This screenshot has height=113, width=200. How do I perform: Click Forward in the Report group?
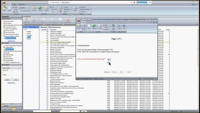82,7
